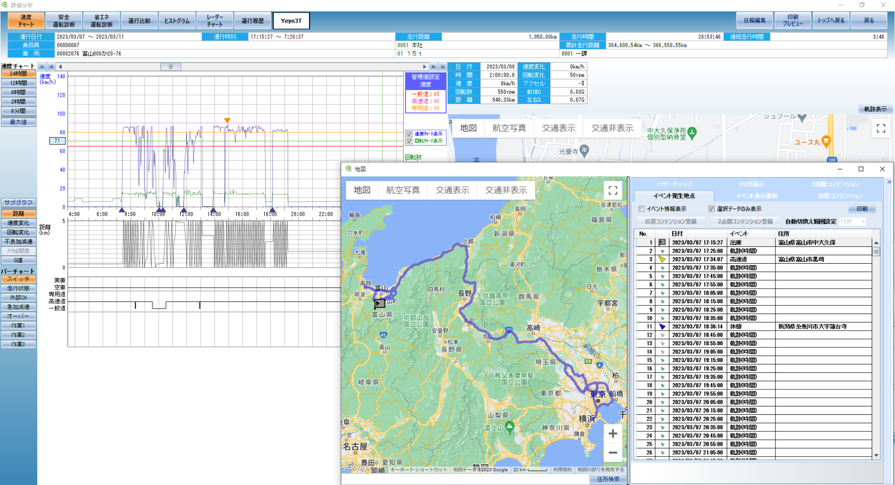Open the ヒストグラム tab

177,21
